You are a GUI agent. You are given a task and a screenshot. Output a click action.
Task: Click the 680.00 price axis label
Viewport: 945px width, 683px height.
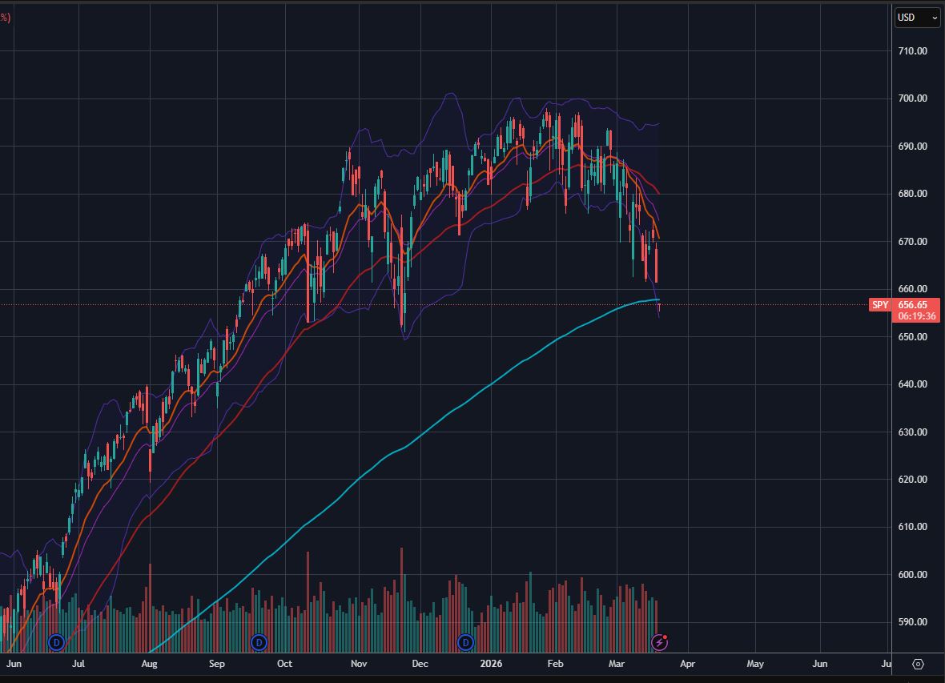click(912, 194)
